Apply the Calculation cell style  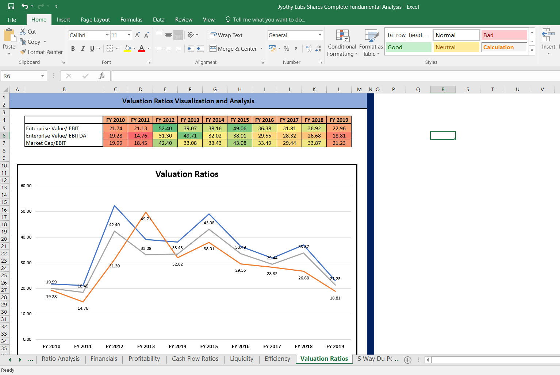pyautogui.click(x=504, y=47)
